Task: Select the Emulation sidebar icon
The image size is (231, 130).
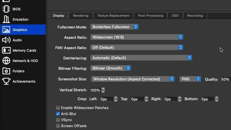Action: point(6,19)
